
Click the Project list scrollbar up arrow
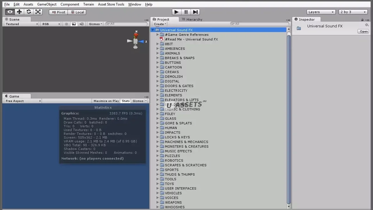(x=289, y=29)
